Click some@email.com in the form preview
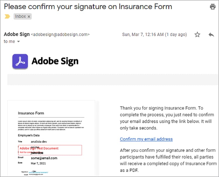 tap(44, 158)
